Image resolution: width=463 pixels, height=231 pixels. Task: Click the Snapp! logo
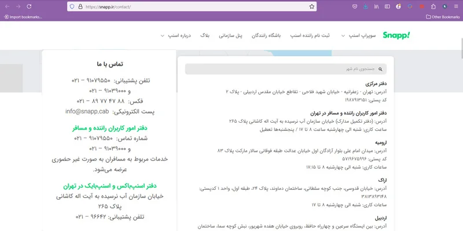pos(396,35)
